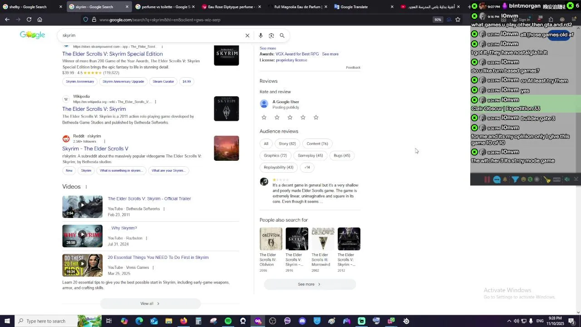Screen dimensions: 581x327
Task: Open three-dot menu for Official Trailer video
Action: coord(164,209)
